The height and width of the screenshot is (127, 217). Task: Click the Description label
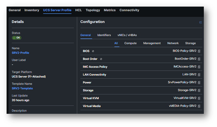click(x=19, y=111)
